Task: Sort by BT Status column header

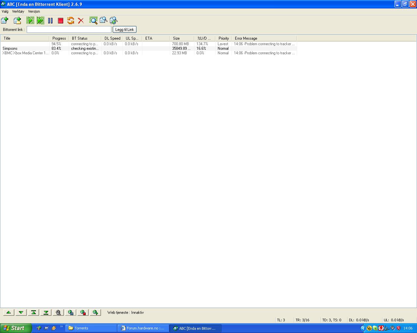Action: pyautogui.click(x=85, y=38)
